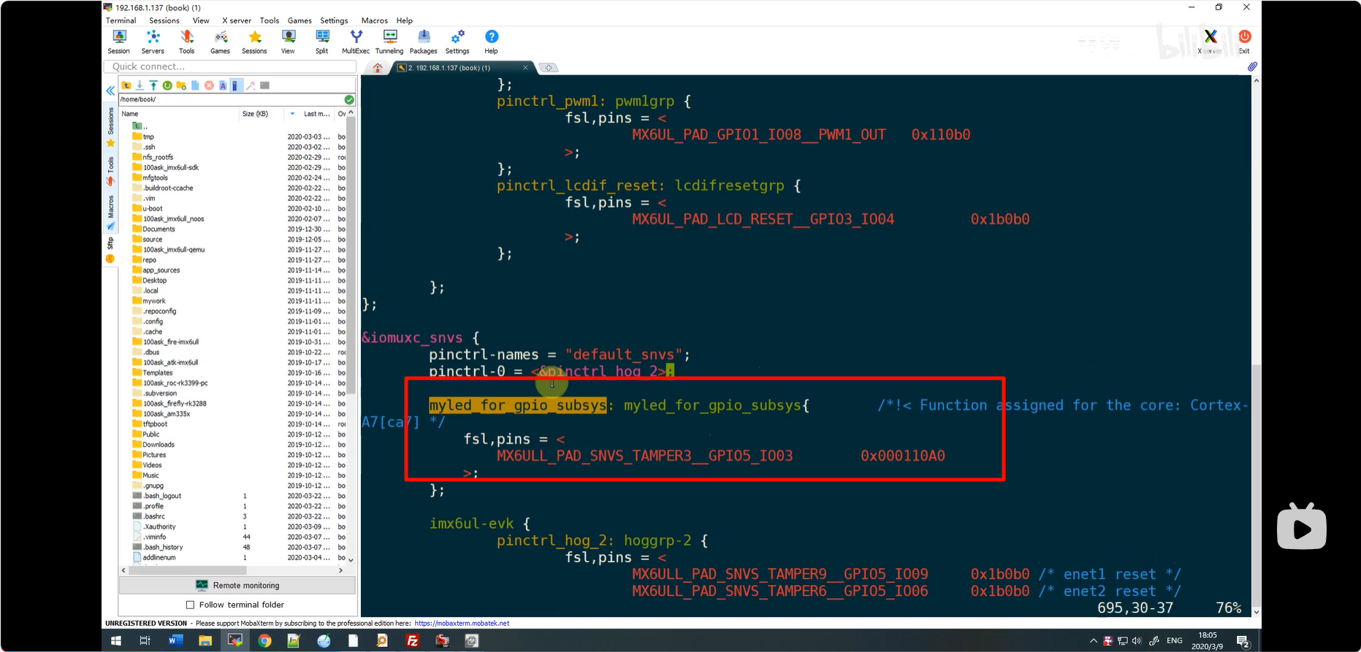Select the Macros vertical sidebar tab
Image resolution: width=1361 pixels, height=652 pixels.
click(110, 211)
